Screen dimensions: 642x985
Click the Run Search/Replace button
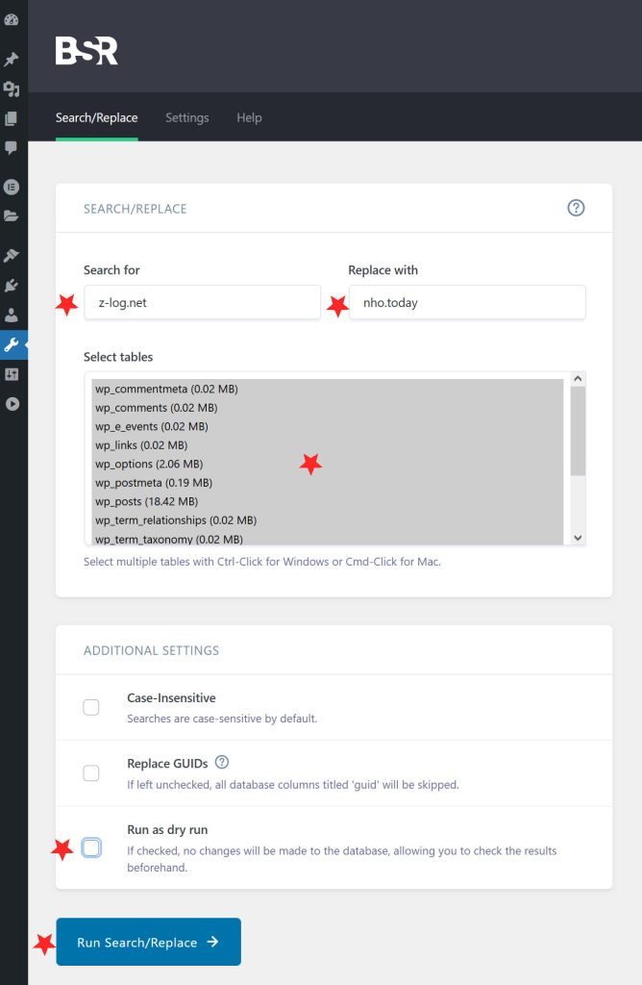(x=148, y=943)
